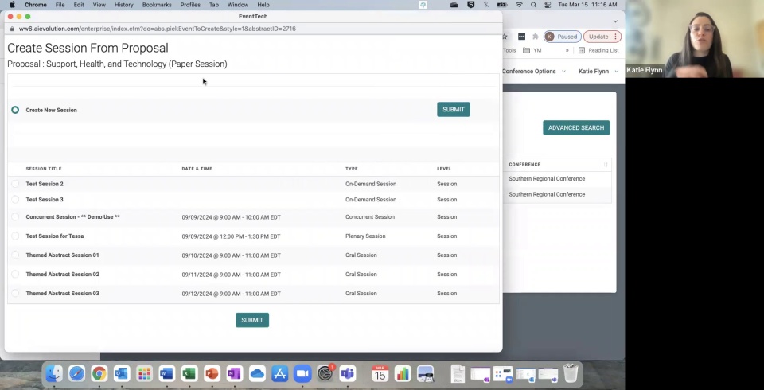
Task: Click the EventTech popup address bar URL
Action: (x=158, y=29)
